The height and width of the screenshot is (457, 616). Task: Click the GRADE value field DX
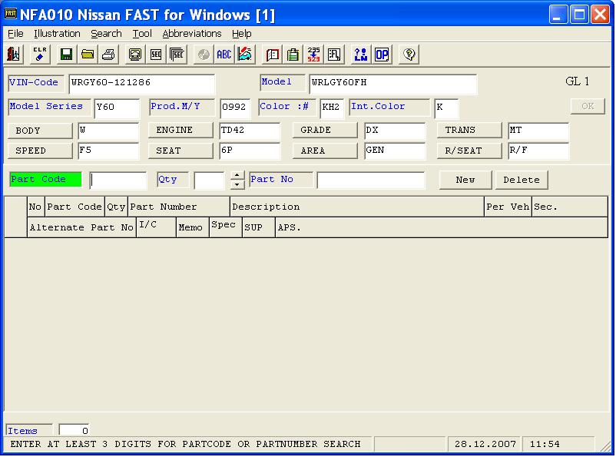pyautogui.click(x=395, y=131)
